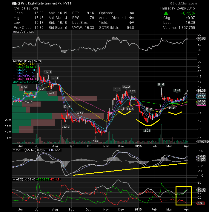Screen dimensions: 209x212
Task: Click the MACD value tag 0.449 on right axis
Action: click(202, 157)
